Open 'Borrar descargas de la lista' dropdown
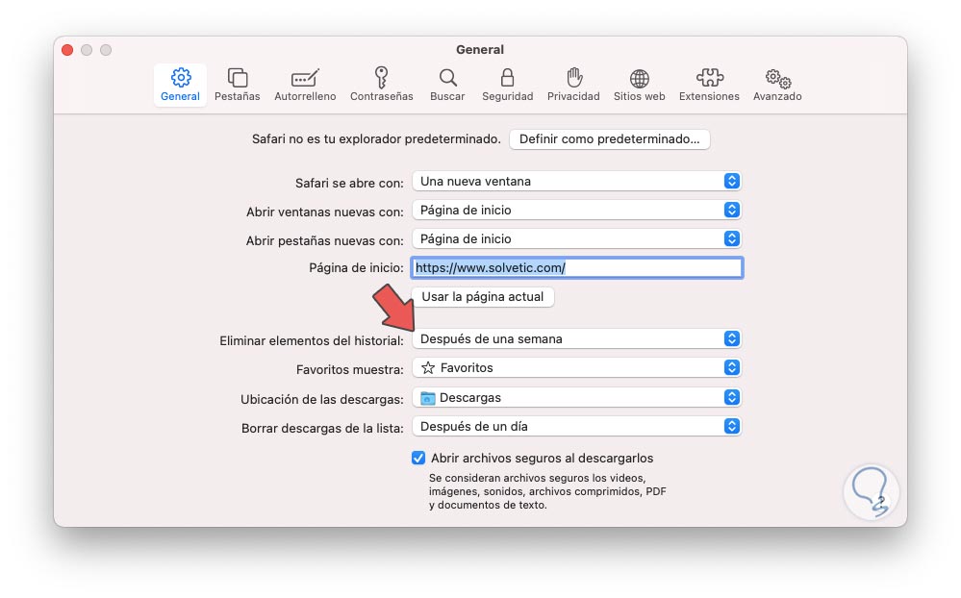The image size is (961, 598). pyautogui.click(x=577, y=427)
